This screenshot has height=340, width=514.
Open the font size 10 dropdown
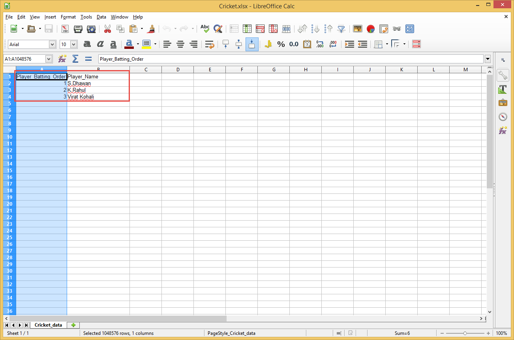tap(74, 45)
